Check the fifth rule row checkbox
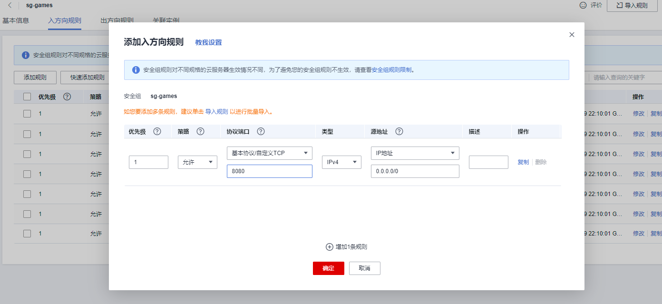662x304 pixels. click(x=27, y=194)
